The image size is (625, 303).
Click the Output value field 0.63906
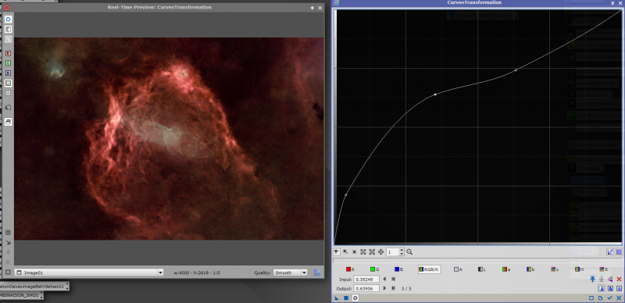366,288
